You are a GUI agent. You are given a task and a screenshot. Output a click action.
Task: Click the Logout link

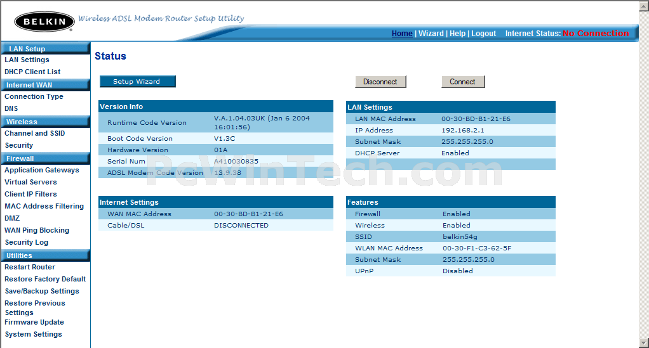[483, 34]
